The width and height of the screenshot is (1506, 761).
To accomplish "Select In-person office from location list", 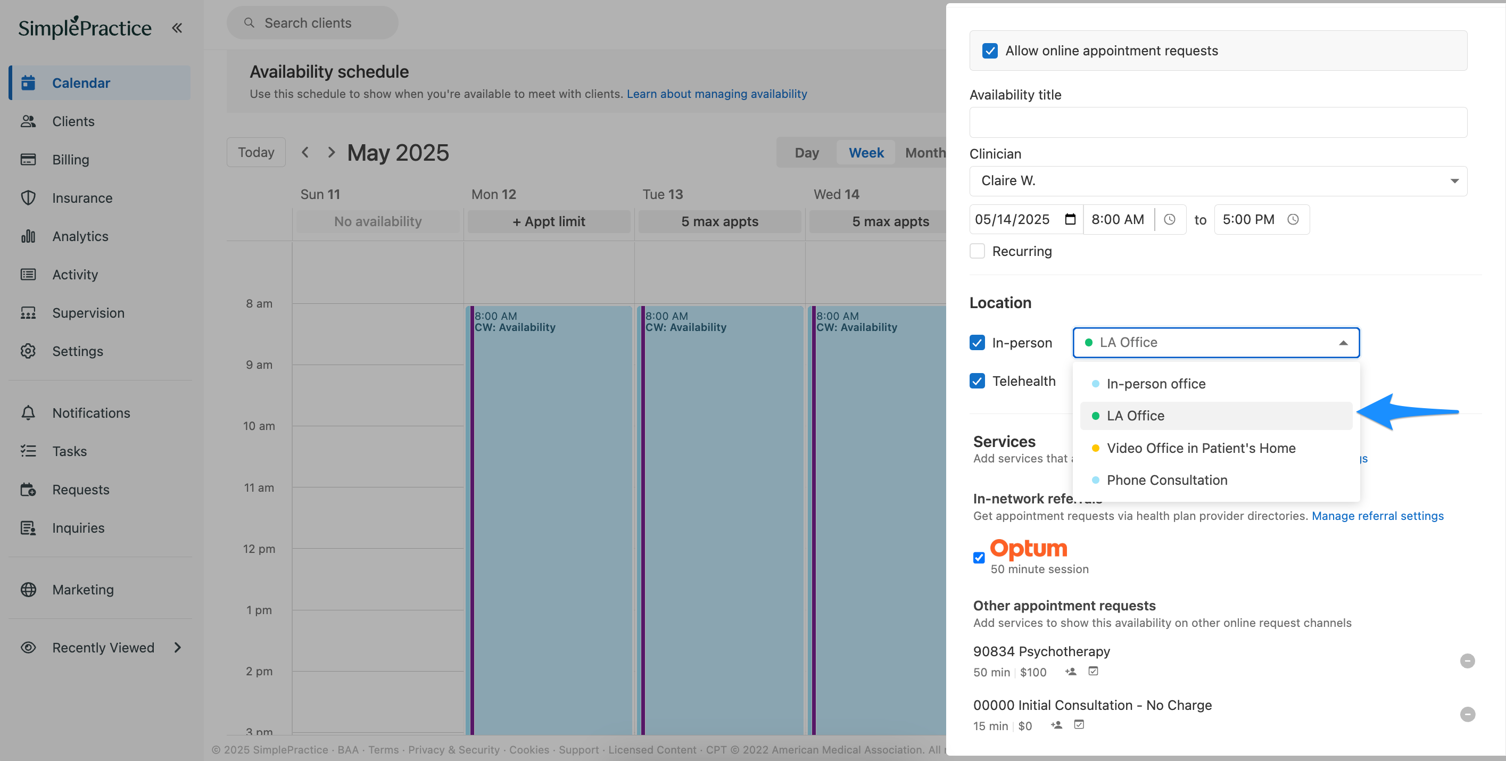I will [x=1216, y=383].
